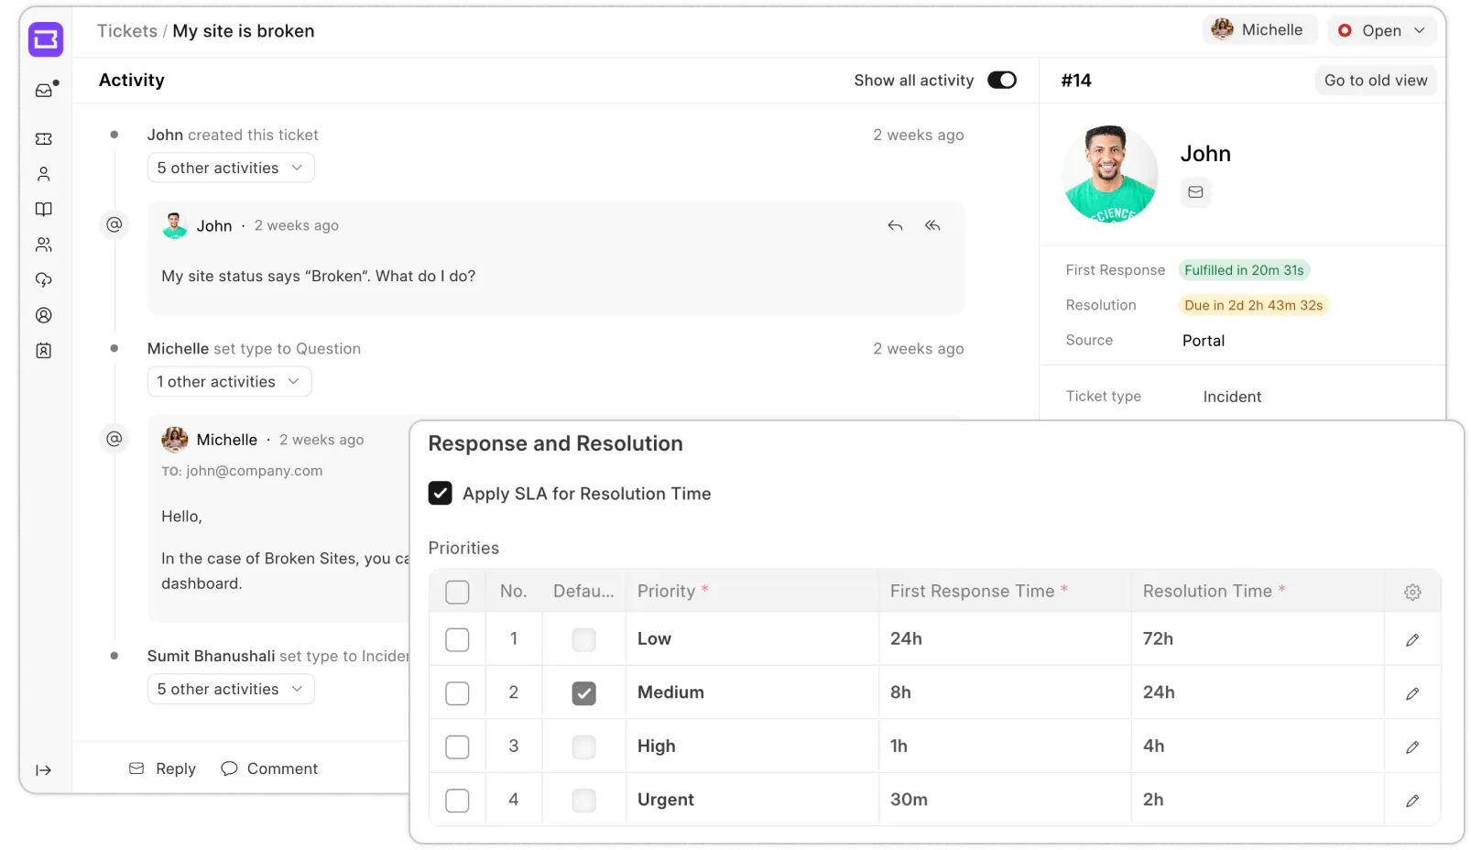Image resolution: width=1471 pixels, height=850 pixels.
Task: Open the Teams icon in the sidebar
Action: click(x=44, y=245)
